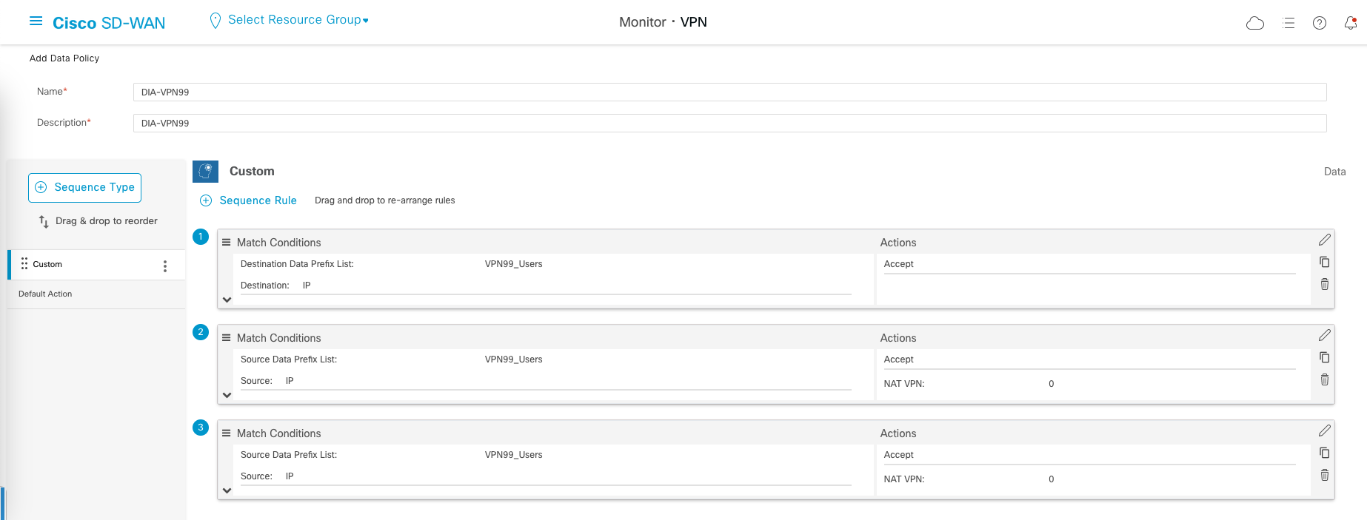
Task: Click the policy Name input field
Action: click(x=729, y=92)
